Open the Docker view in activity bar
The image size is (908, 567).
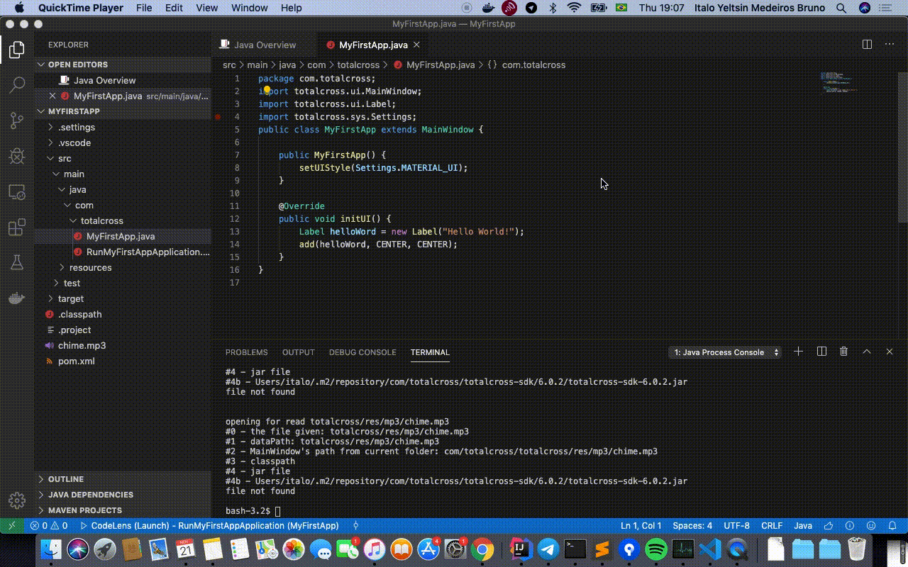tap(17, 298)
